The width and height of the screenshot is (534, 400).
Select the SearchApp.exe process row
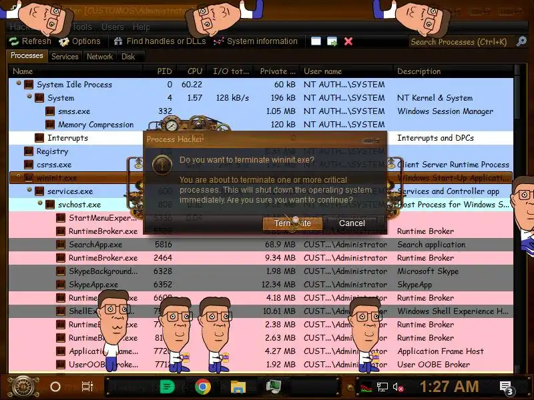click(x=261, y=245)
